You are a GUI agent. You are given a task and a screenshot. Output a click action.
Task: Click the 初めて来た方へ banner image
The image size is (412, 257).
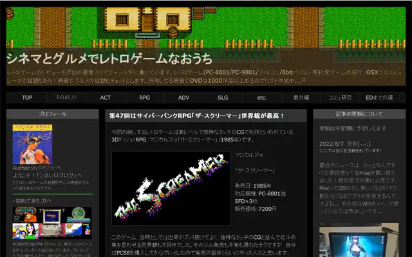(x=52, y=223)
